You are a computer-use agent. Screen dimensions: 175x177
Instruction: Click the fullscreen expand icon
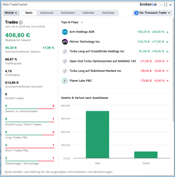[x=166, y=5]
